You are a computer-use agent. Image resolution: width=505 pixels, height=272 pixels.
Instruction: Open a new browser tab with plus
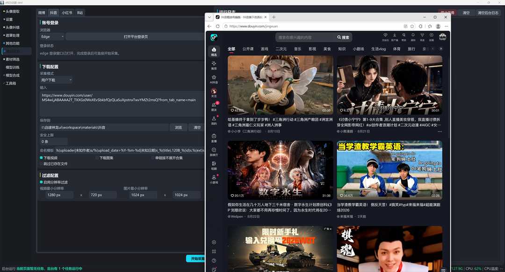tap(274, 17)
